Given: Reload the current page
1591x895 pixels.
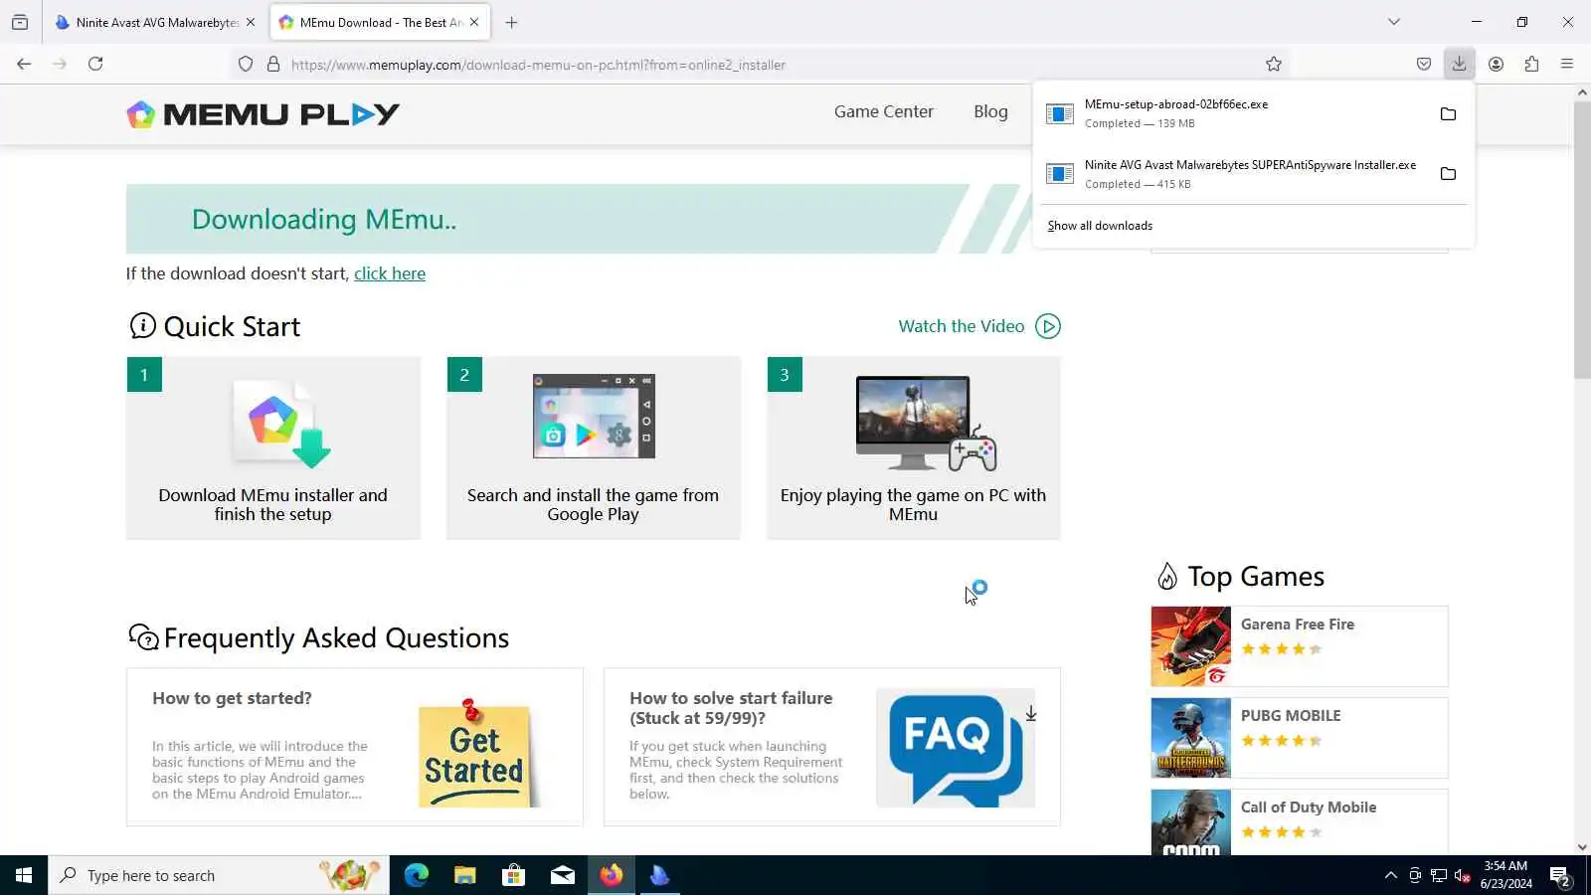Looking at the screenshot, I should tap(95, 64).
